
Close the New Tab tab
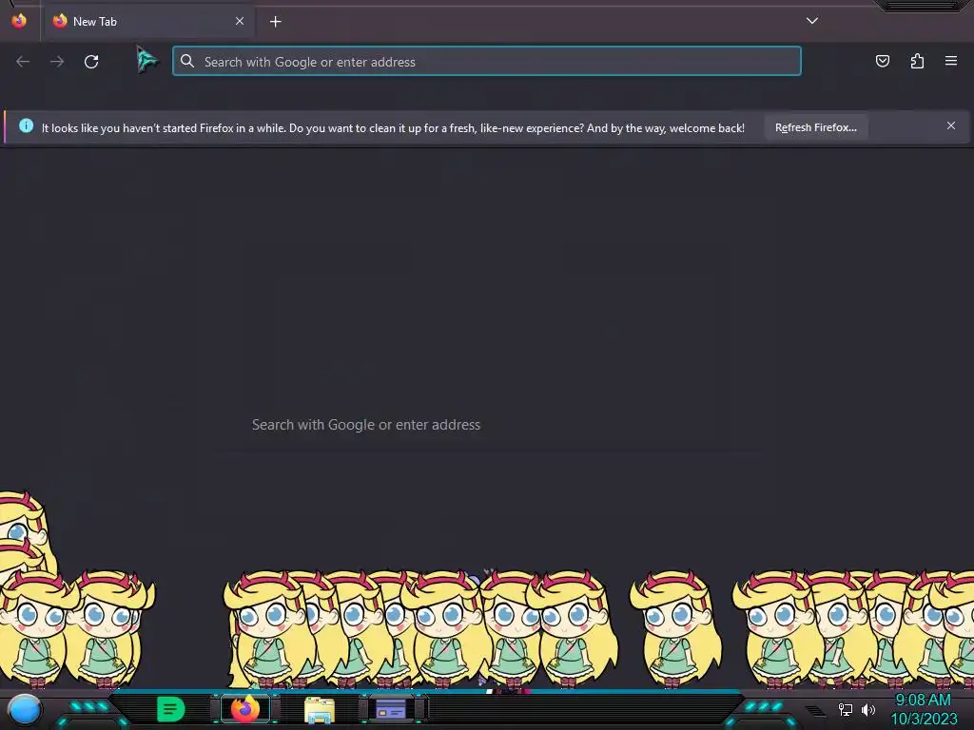pyautogui.click(x=240, y=21)
